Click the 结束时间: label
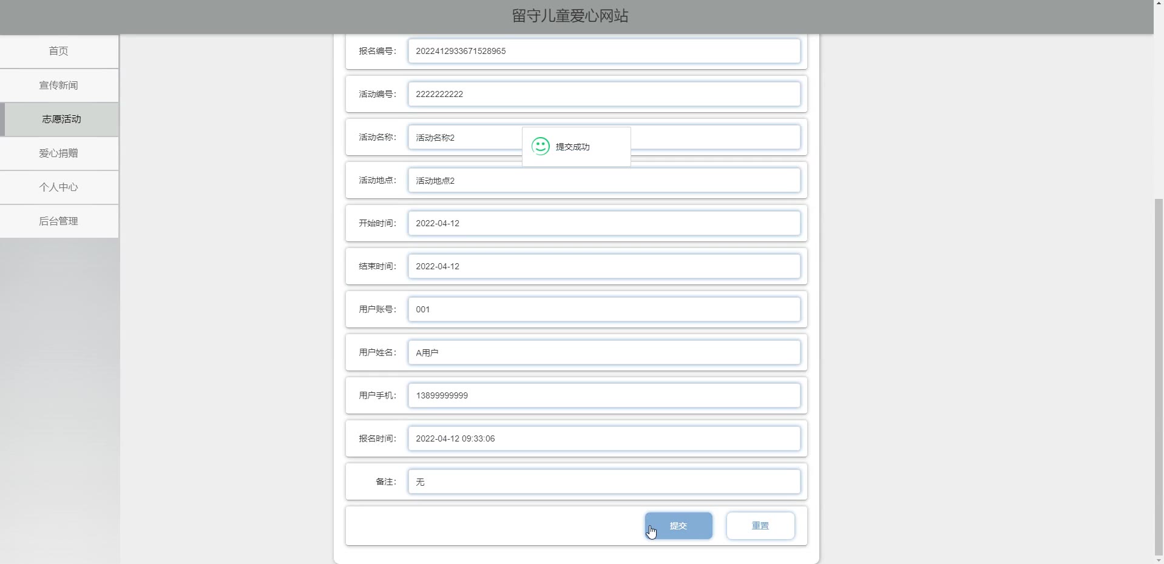Viewport: 1164px width, 564px height. tap(377, 266)
